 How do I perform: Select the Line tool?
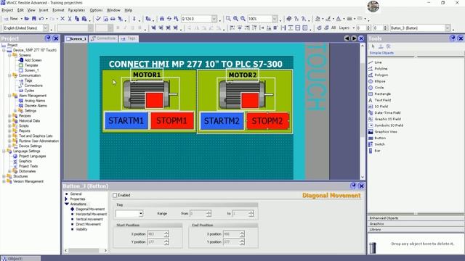(378, 62)
